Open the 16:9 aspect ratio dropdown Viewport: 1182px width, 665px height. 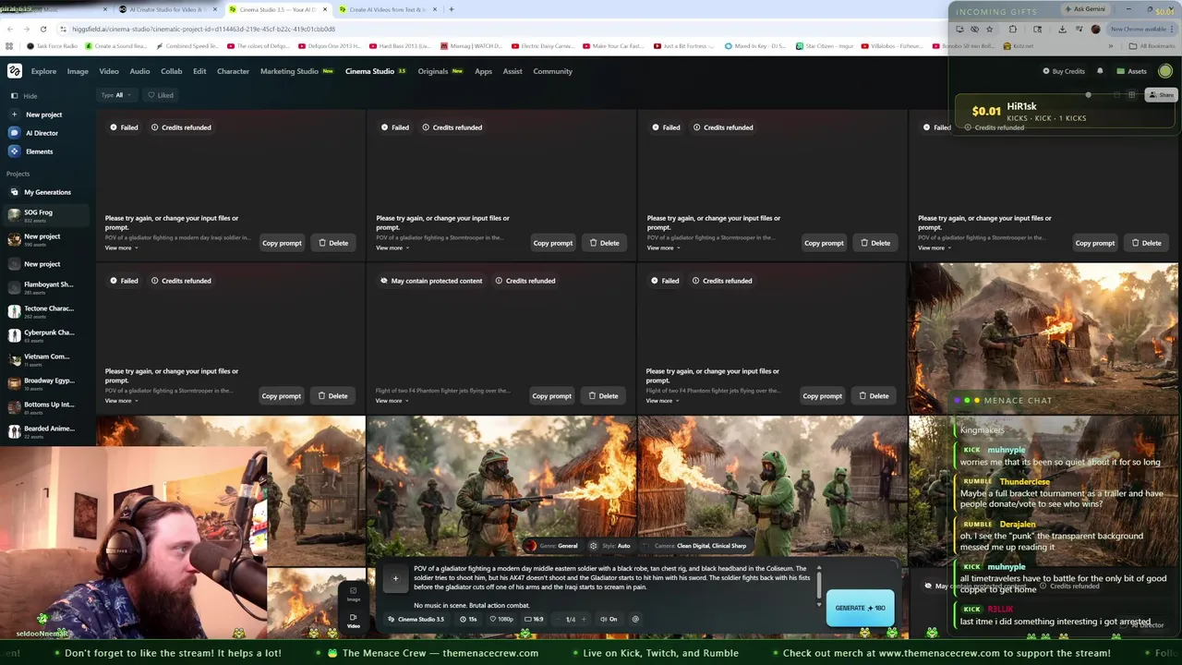point(535,620)
